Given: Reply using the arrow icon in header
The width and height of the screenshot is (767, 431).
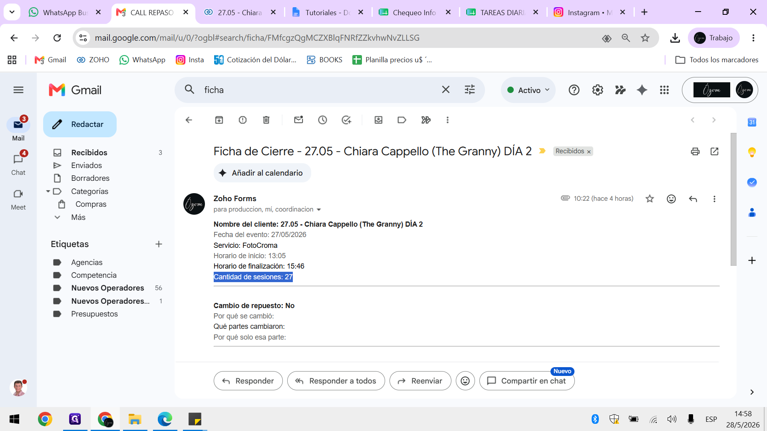Looking at the screenshot, I should (x=693, y=199).
